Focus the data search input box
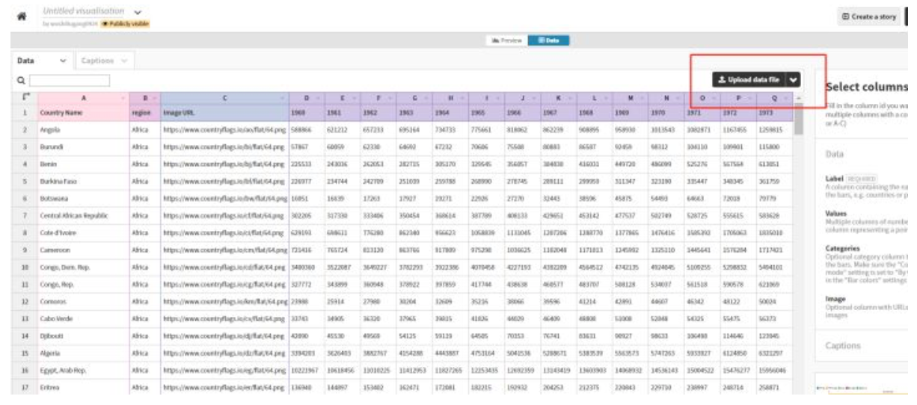Image resolution: width=917 pixels, height=405 pixels. pyautogui.click(x=70, y=80)
